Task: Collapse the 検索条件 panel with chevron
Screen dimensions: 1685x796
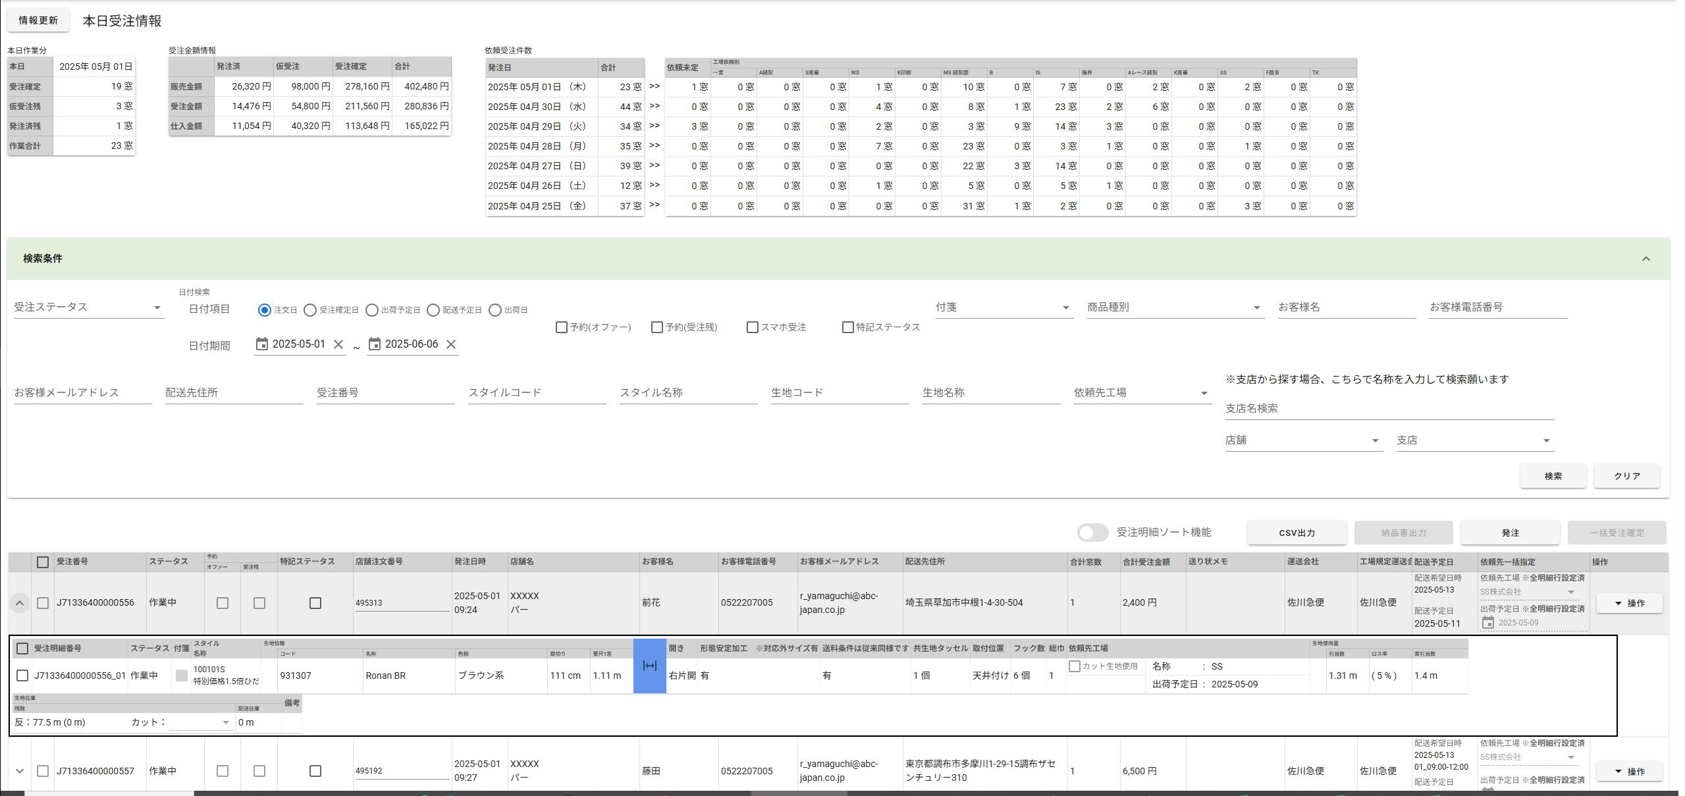Action: 1645,259
